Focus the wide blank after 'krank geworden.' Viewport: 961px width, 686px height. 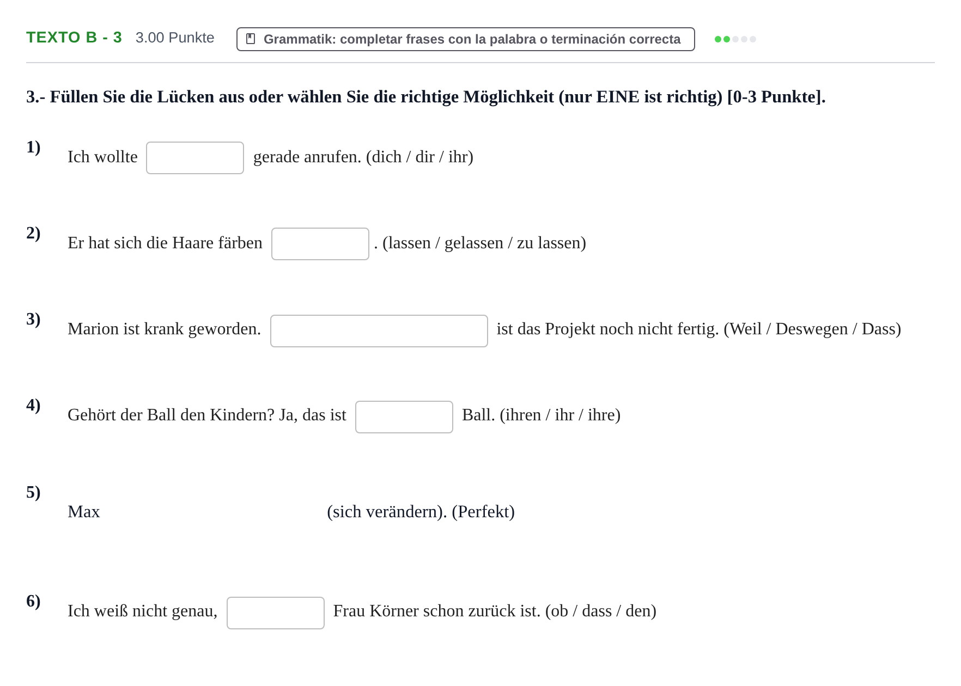coord(379,331)
